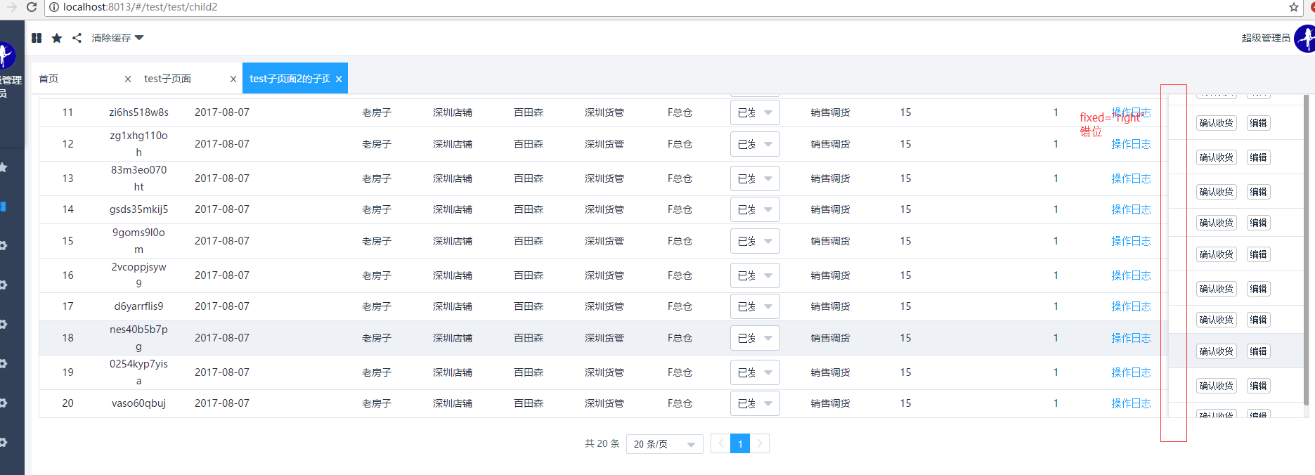Click the star icon in the left sidebar
This screenshot has width=1315, height=475.
(4, 167)
